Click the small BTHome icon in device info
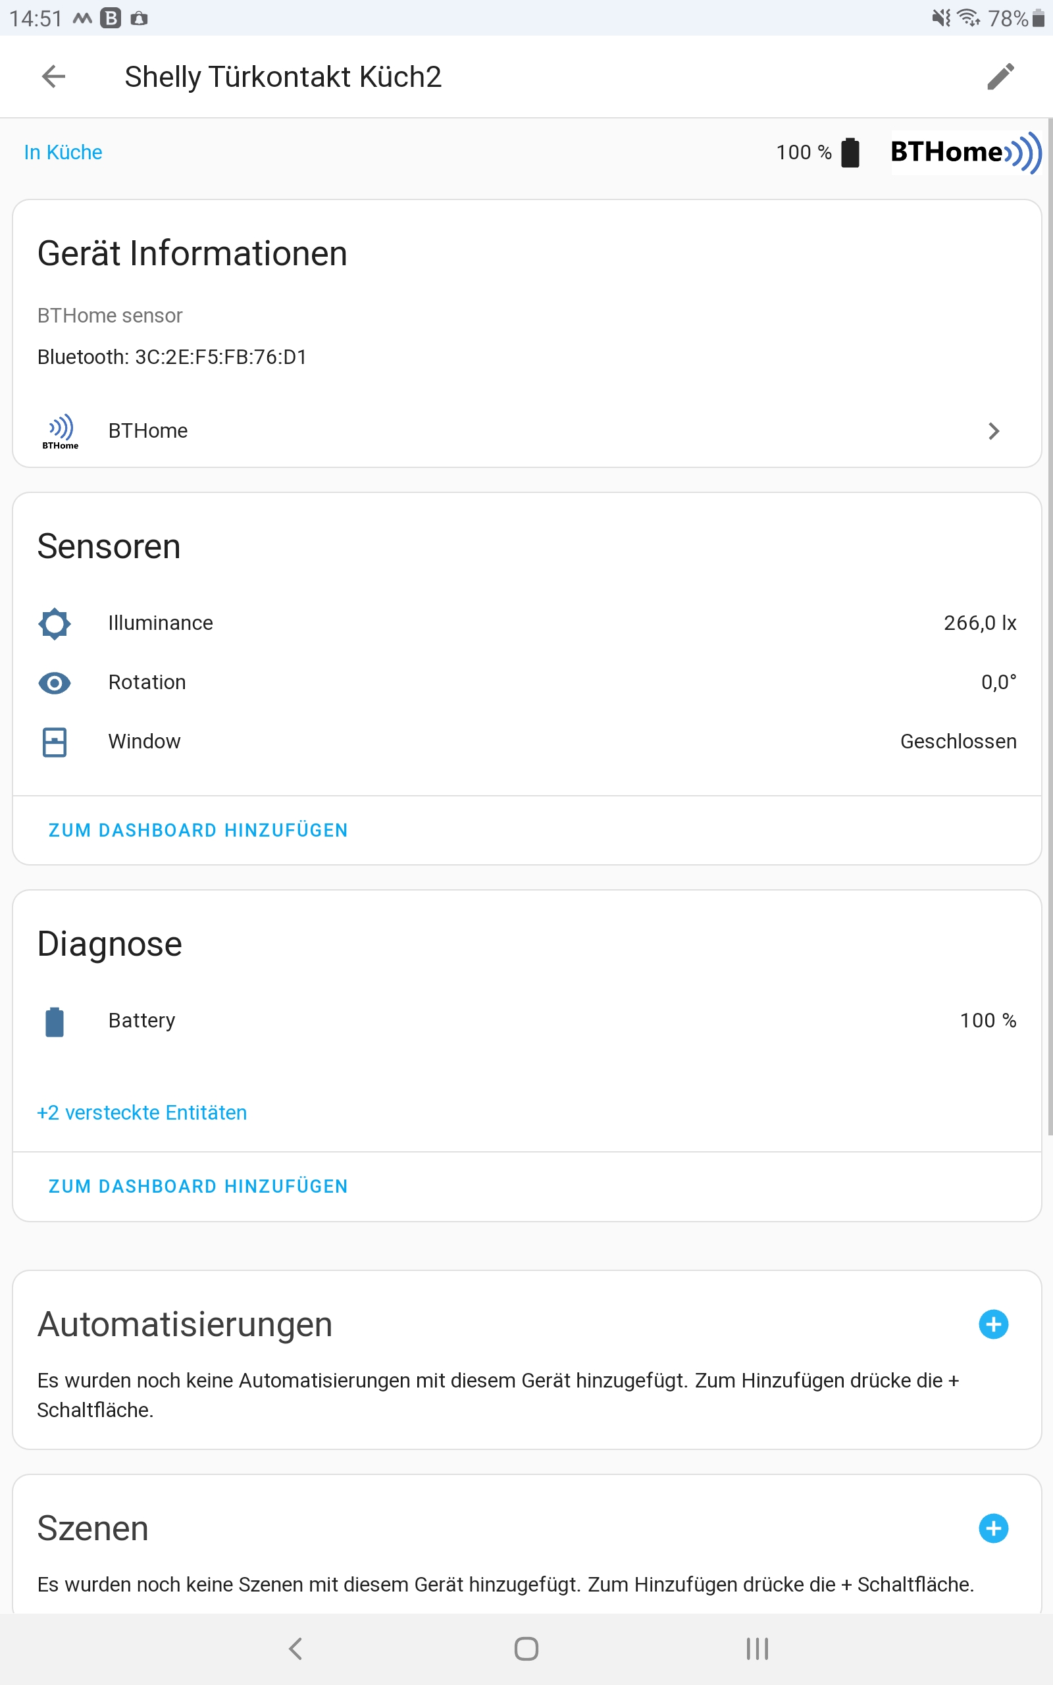 click(61, 430)
